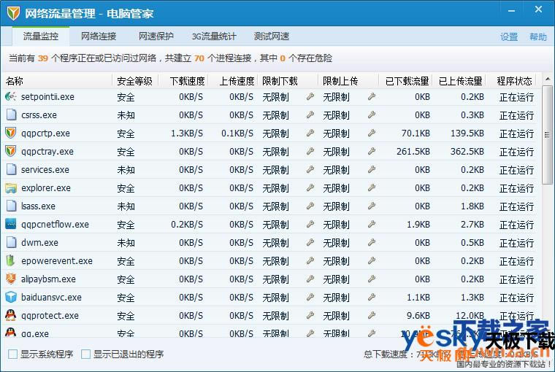The width and height of the screenshot is (555, 372).
Task: Click the wrench icon for qqpcrtp.exe upload limit
Action: (x=371, y=133)
